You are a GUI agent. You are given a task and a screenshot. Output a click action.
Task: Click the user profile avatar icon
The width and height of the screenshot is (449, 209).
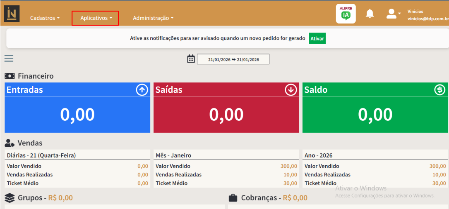(x=391, y=14)
